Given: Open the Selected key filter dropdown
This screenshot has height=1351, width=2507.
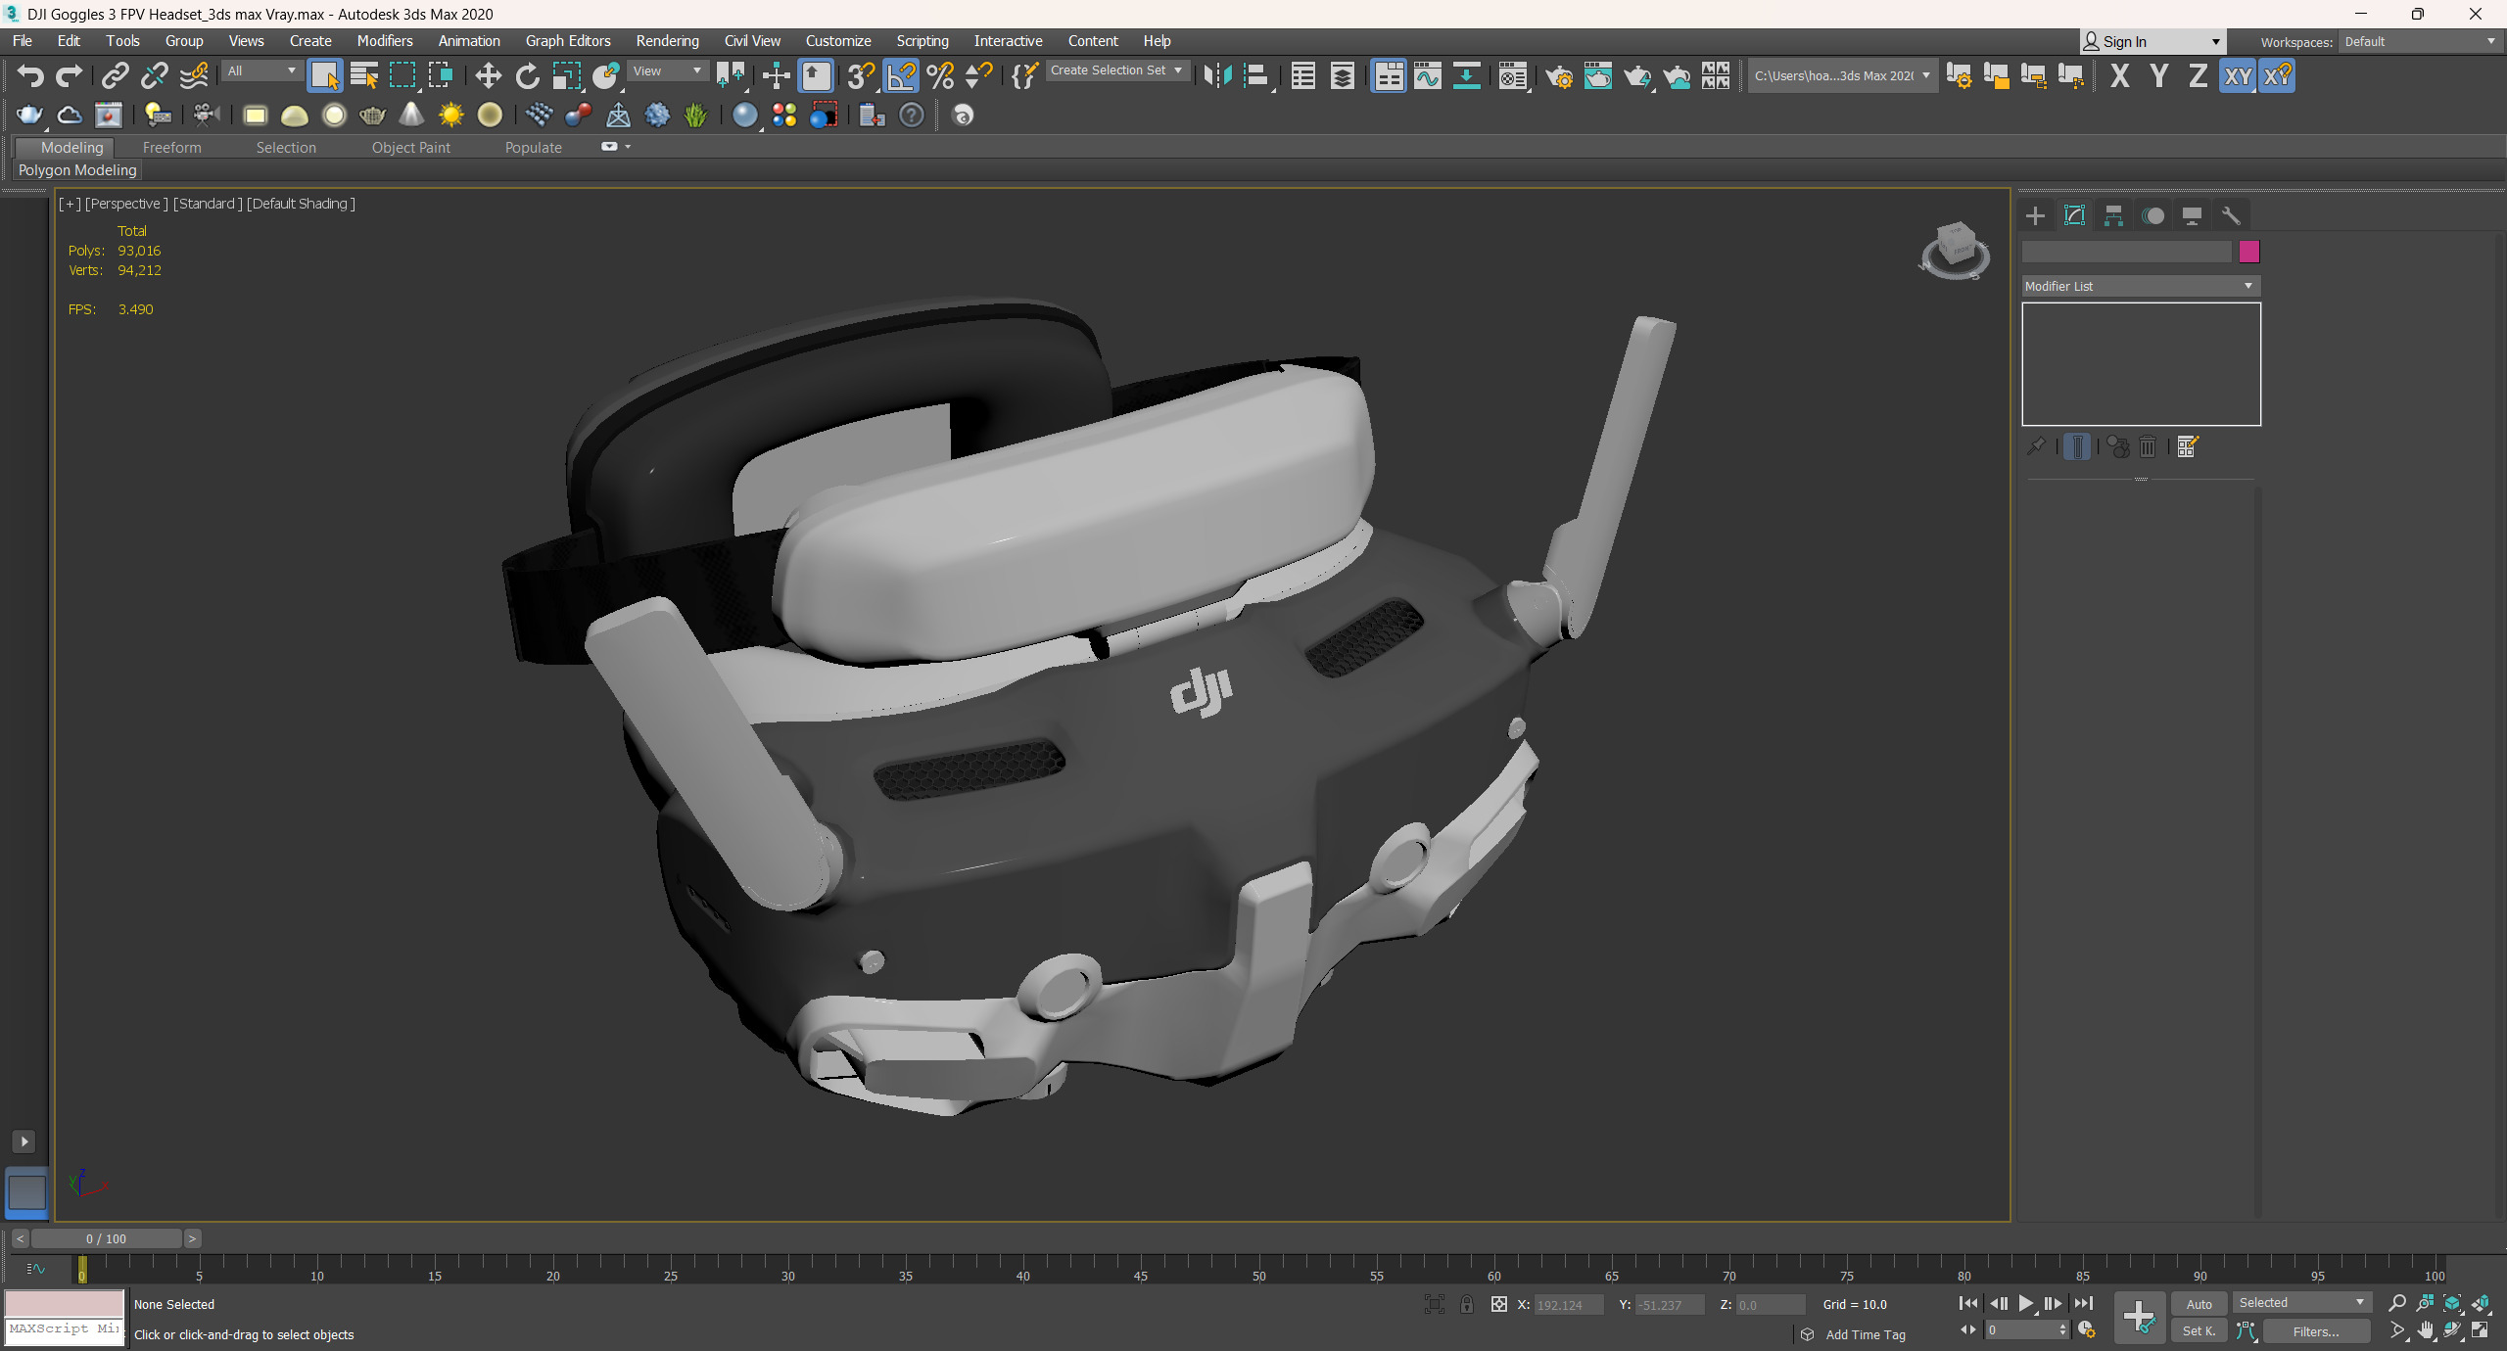Looking at the screenshot, I should click(x=2300, y=1302).
